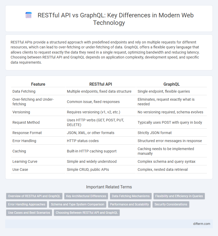Open the 'Key Architectural Differences' tag
The height and width of the screenshot is (236, 218).
tap(86, 196)
